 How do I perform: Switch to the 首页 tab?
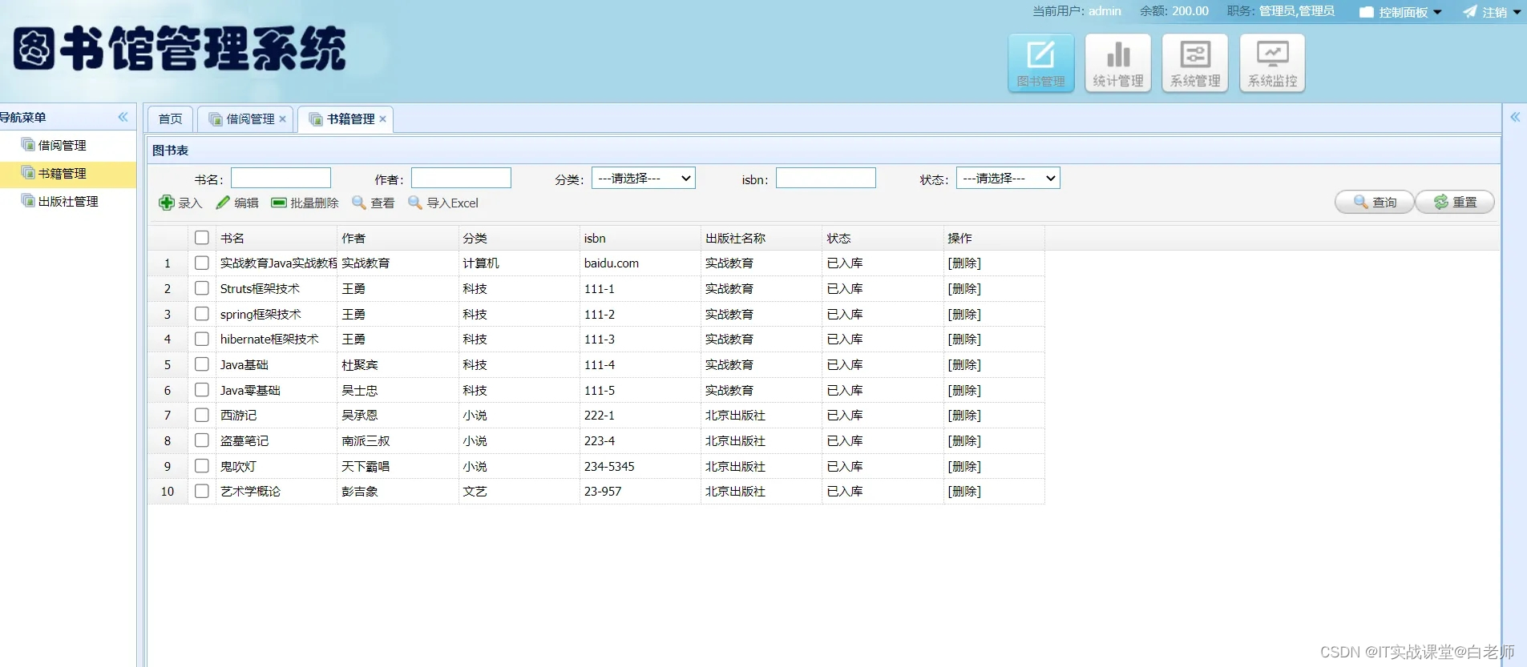[170, 119]
